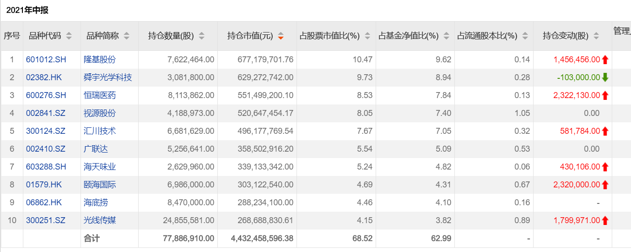Toggle 持仓市值(元) sort order arrow
This screenshot has width=631, height=252.
click(281, 36)
